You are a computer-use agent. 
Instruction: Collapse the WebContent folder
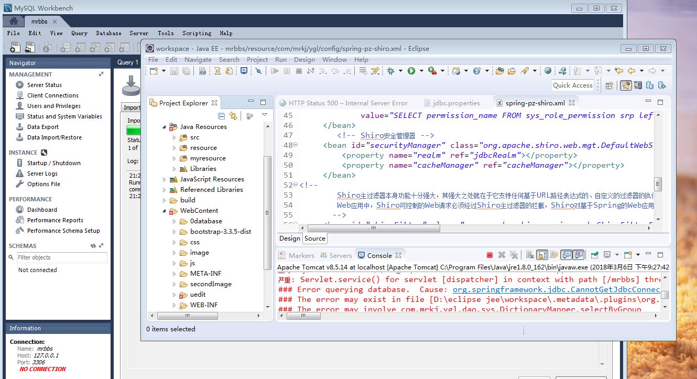coord(164,211)
